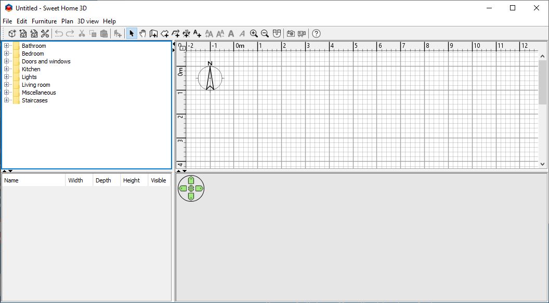Image resolution: width=549 pixels, height=303 pixels.
Task: Select the Doors and windows label
Action: (46, 61)
